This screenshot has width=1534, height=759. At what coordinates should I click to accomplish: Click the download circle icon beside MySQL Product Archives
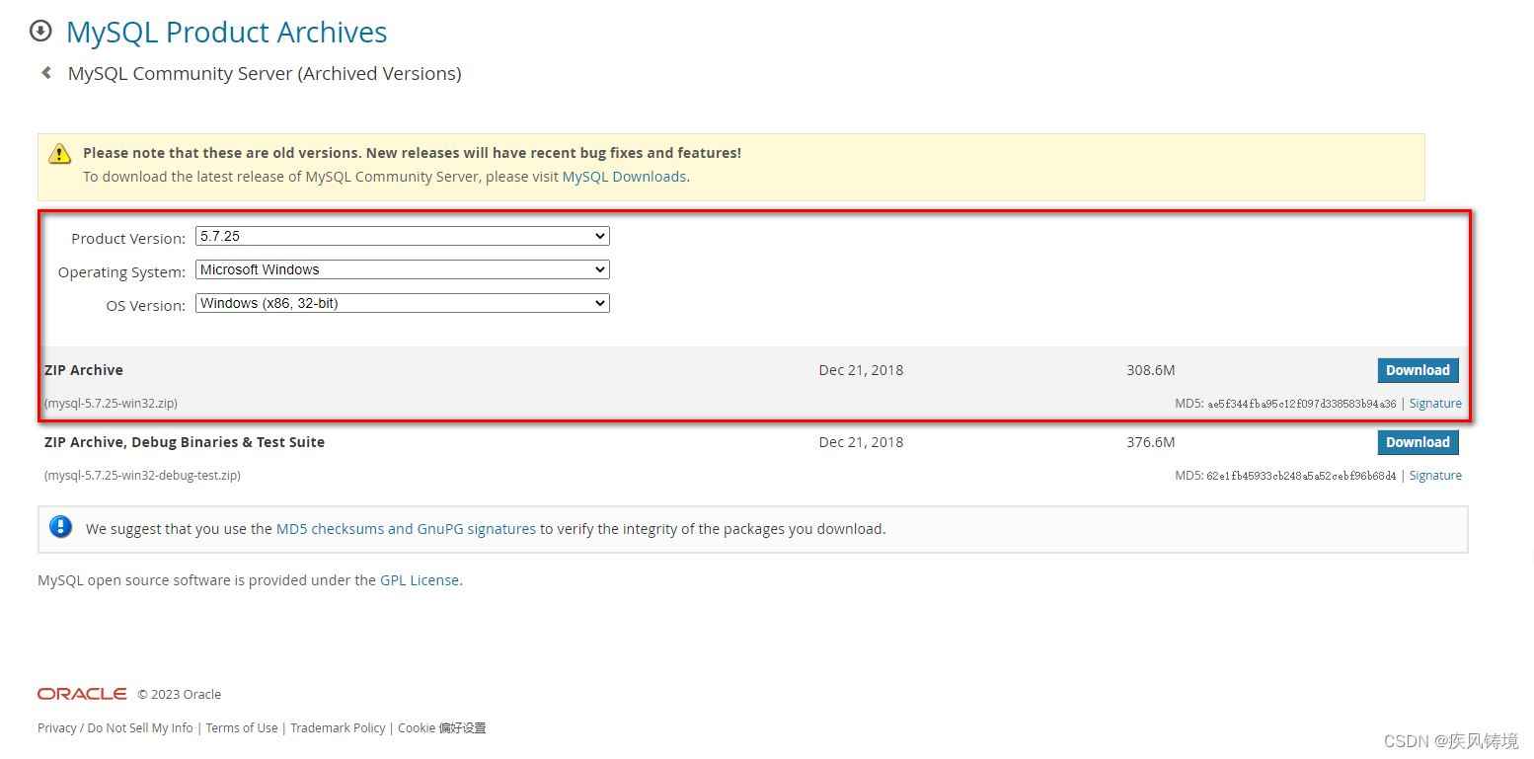coord(40,32)
